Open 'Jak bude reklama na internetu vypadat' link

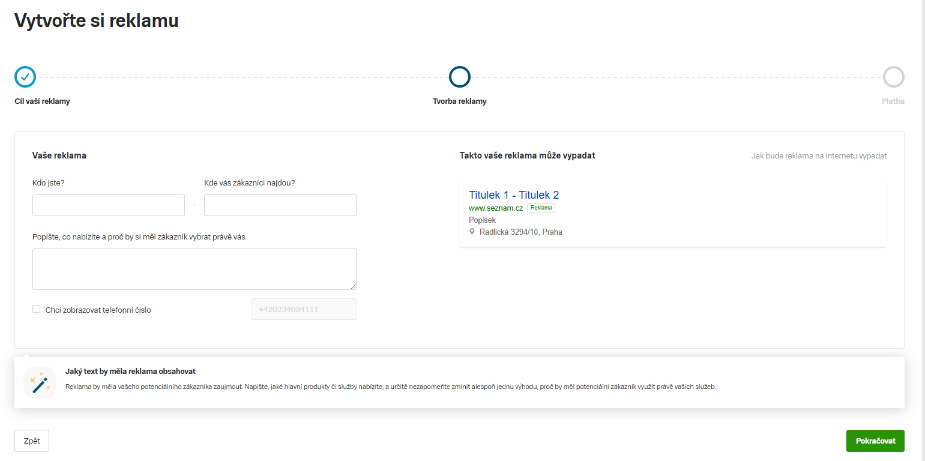(819, 156)
